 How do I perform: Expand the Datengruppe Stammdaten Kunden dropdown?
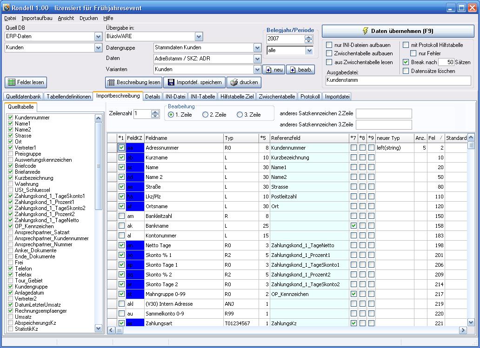(x=257, y=47)
